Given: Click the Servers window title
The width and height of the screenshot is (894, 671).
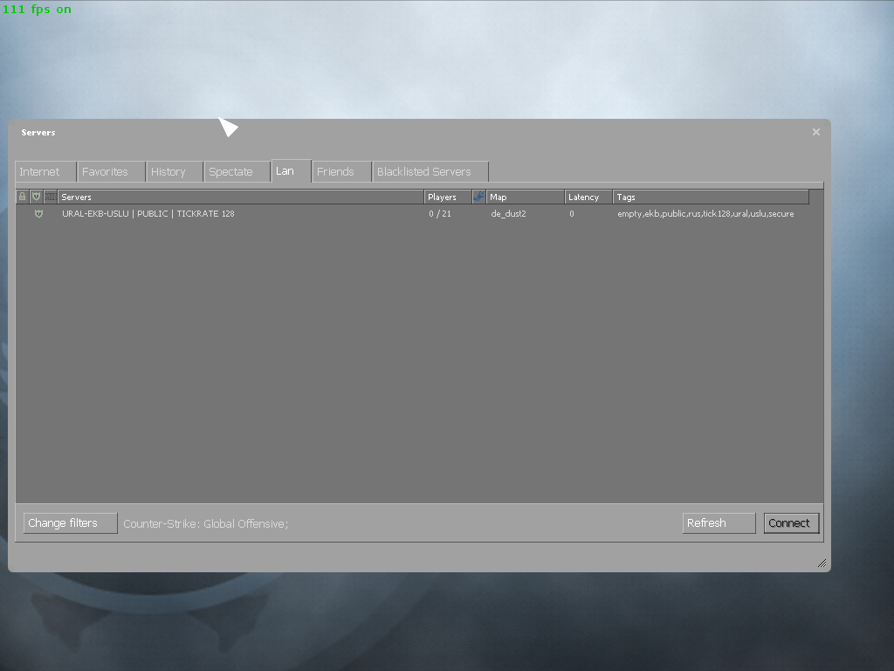Looking at the screenshot, I should 38,133.
